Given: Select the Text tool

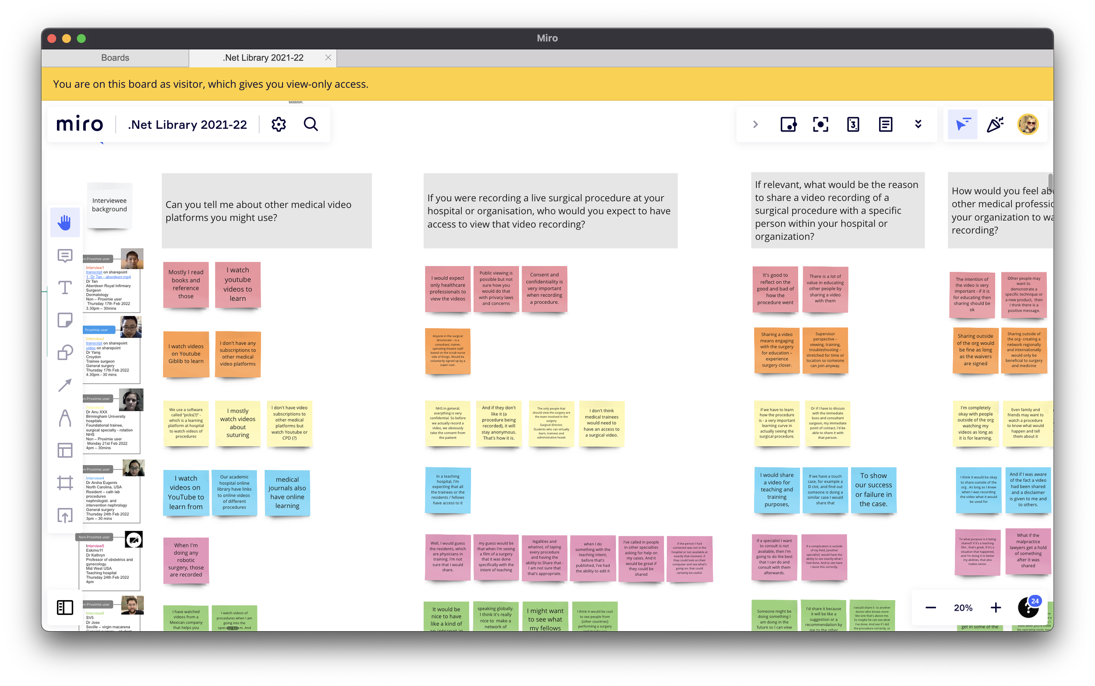Looking at the screenshot, I should (65, 288).
